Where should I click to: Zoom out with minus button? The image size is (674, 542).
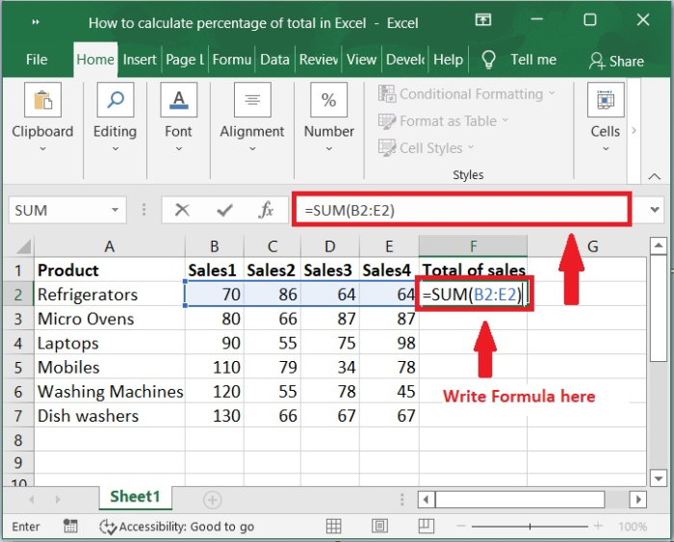(461, 526)
